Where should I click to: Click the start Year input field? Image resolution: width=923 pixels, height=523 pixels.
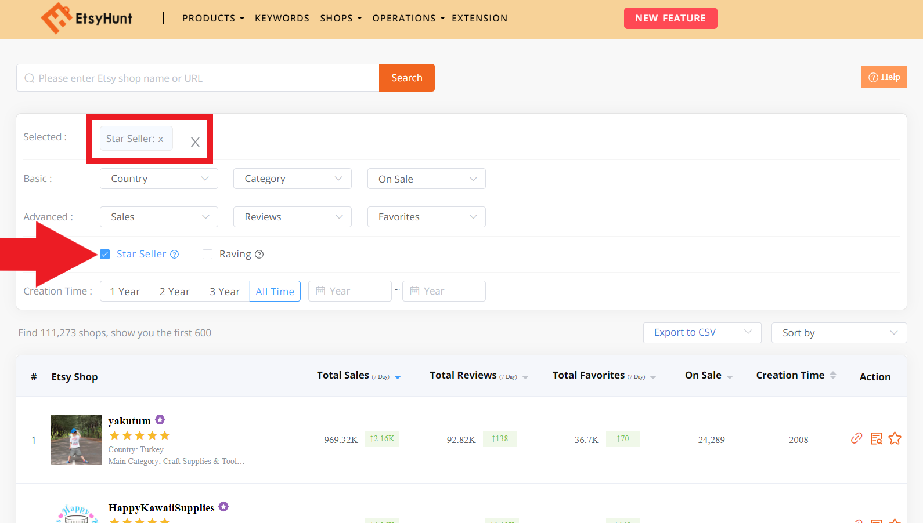(x=350, y=291)
